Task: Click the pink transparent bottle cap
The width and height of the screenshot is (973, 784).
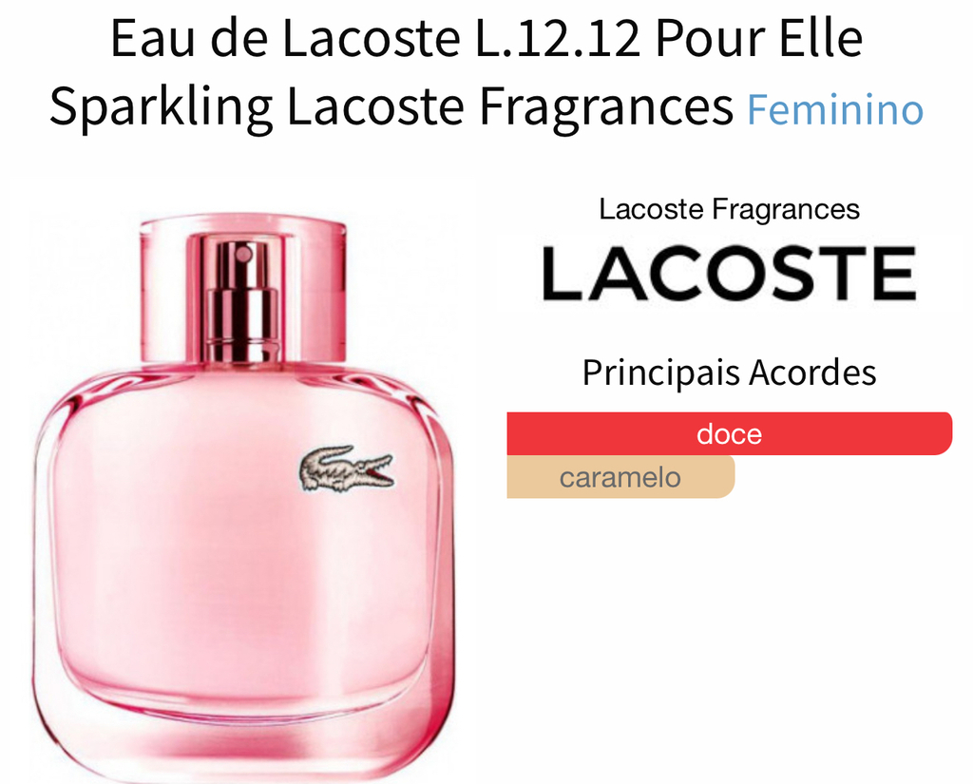Action: (x=242, y=287)
